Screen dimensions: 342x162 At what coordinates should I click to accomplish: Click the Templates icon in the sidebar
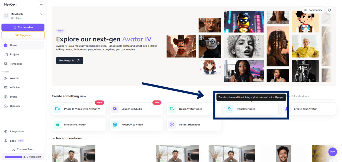click(x=6, y=64)
